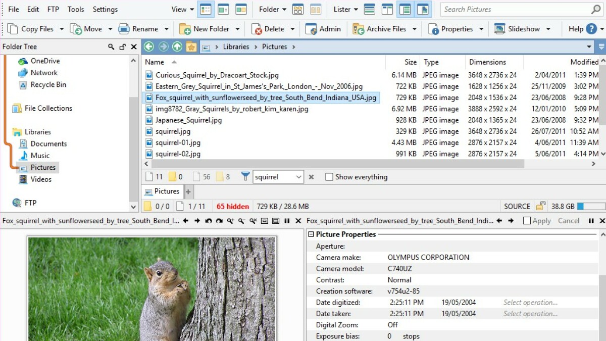This screenshot has width=606, height=341.
Task: Close the image viewer pane
Action: point(298,221)
